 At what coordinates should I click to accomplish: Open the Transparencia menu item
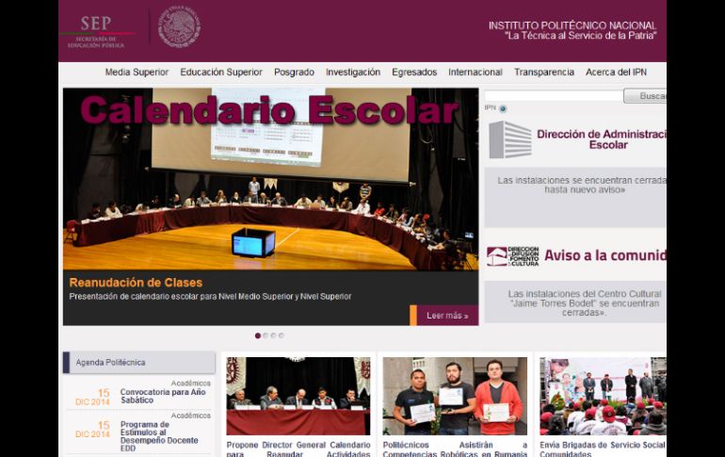point(543,73)
